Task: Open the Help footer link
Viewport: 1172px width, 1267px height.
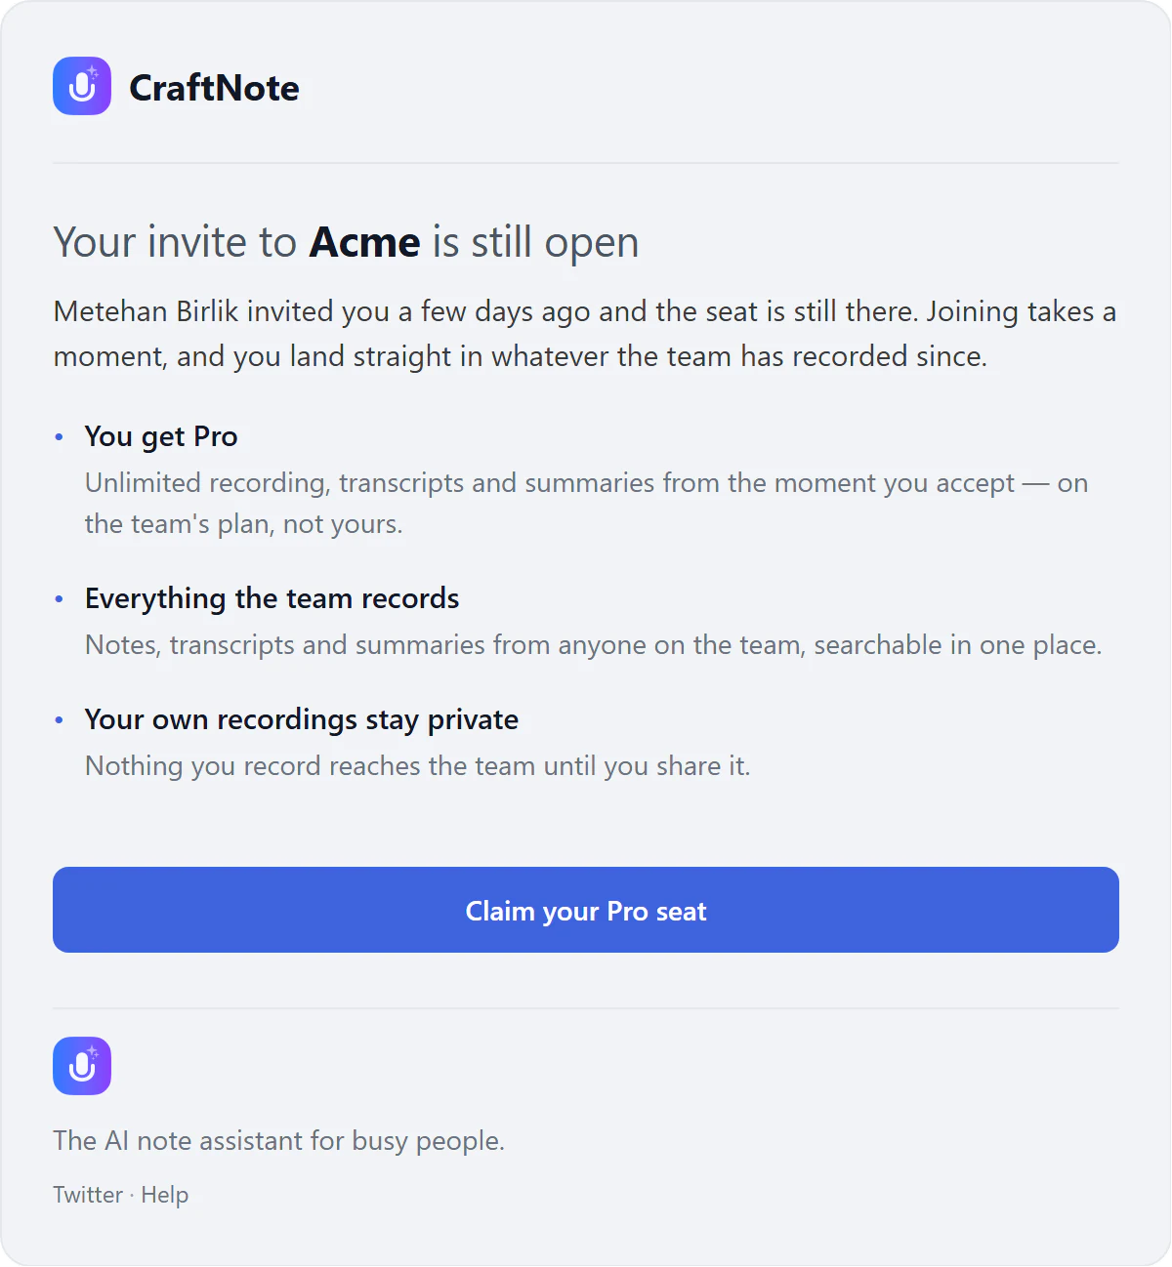Action: (165, 1195)
